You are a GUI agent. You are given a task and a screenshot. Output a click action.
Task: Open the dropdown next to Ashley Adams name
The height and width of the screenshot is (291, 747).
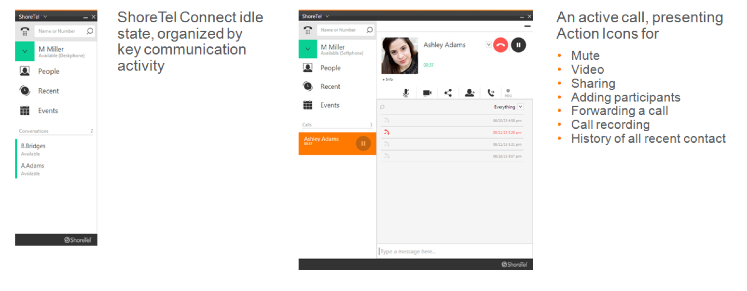[x=488, y=44]
